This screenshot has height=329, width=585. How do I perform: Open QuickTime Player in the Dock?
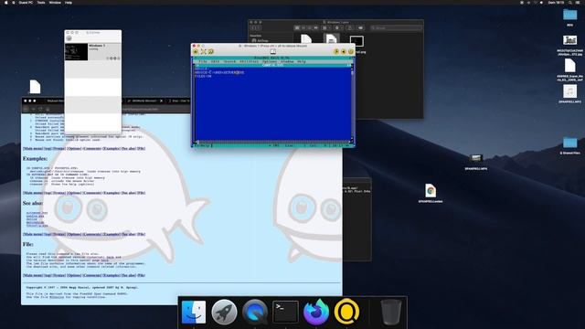tap(255, 312)
